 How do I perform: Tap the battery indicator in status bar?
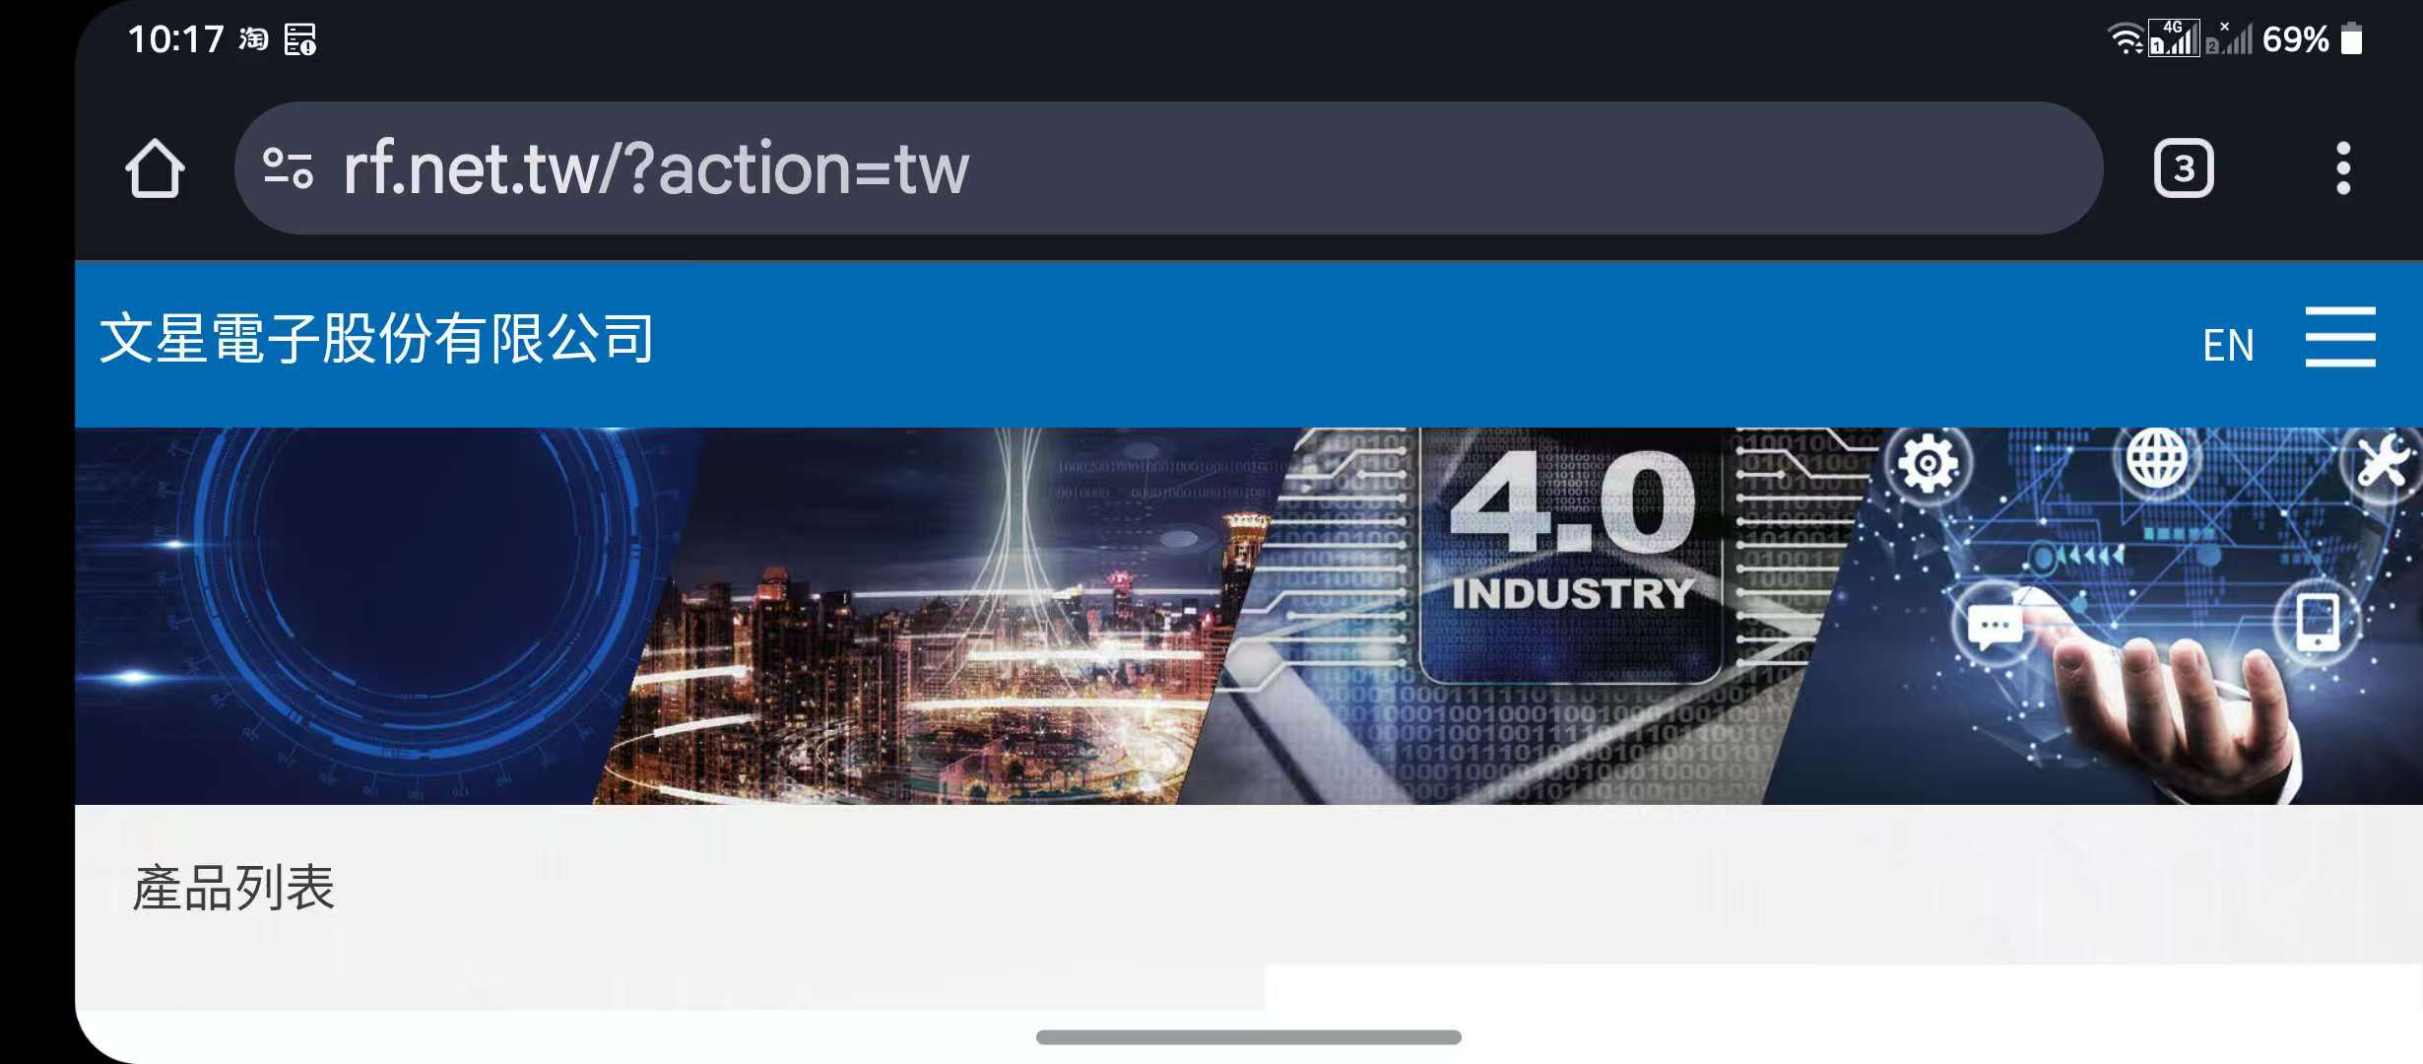2351,39
